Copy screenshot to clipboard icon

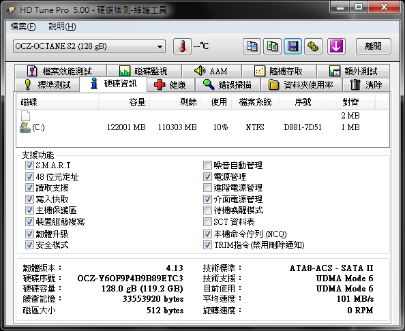point(272,46)
